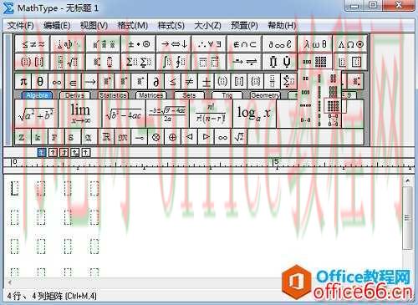Insert the not-equal symbol

tap(190, 82)
